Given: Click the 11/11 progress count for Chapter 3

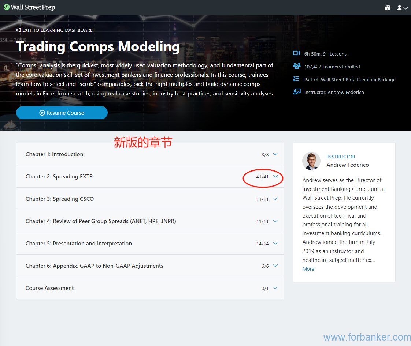Looking at the screenshot, I should click(x=262, y=199).
